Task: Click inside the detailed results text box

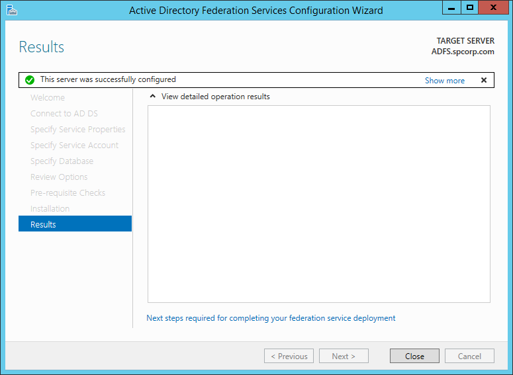Action: 318,204
